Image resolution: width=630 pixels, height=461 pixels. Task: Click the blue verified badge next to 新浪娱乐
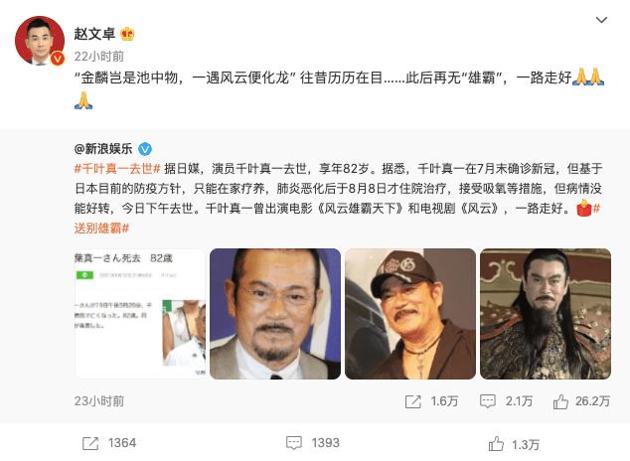point(145,149)
